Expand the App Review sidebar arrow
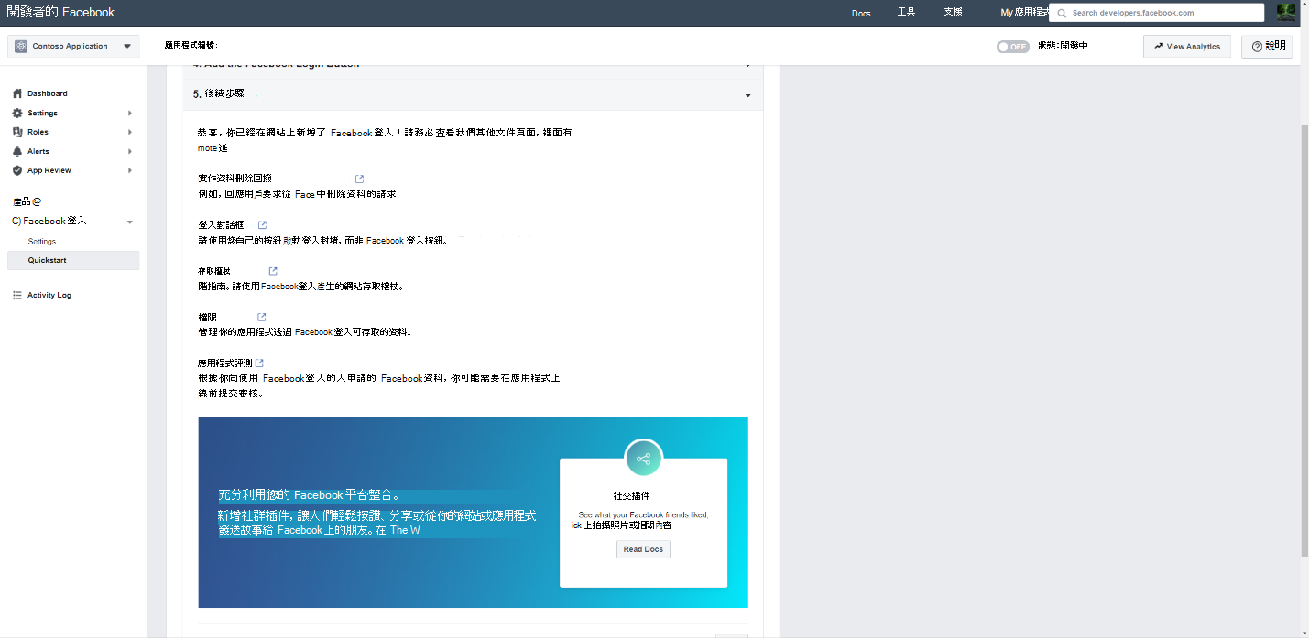 pyautogui.click(x=130, y=170)
